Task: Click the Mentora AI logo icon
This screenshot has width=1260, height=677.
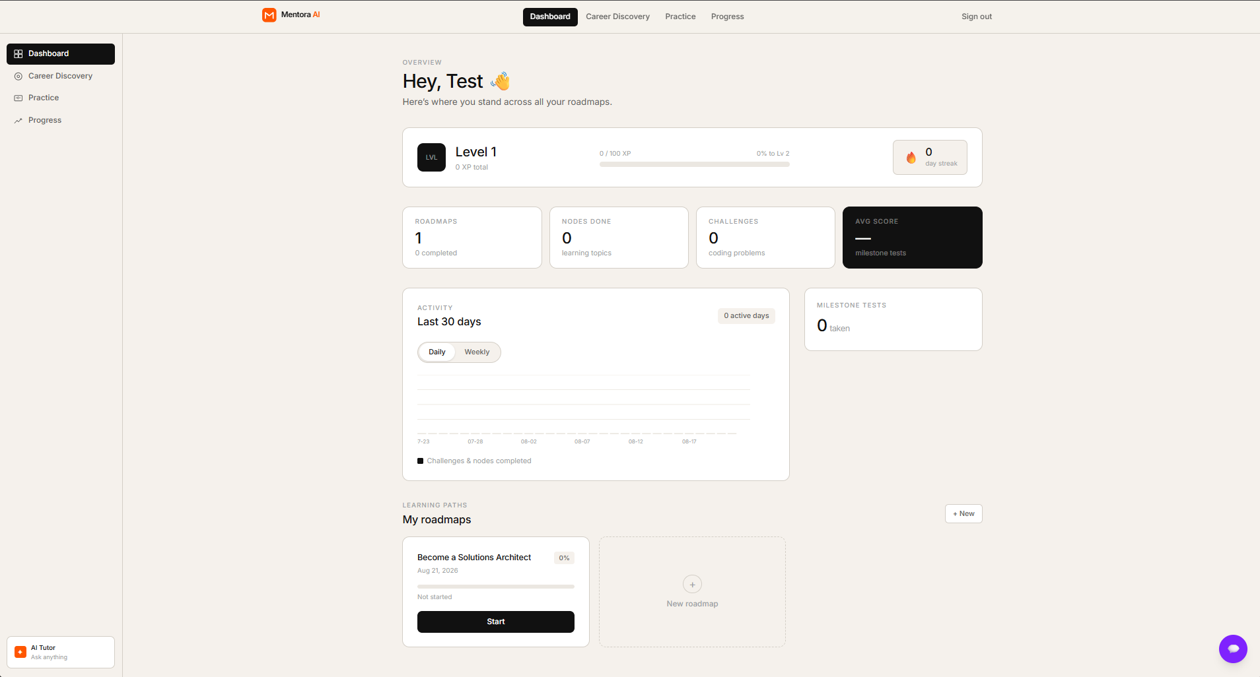Action: [269, 15]
